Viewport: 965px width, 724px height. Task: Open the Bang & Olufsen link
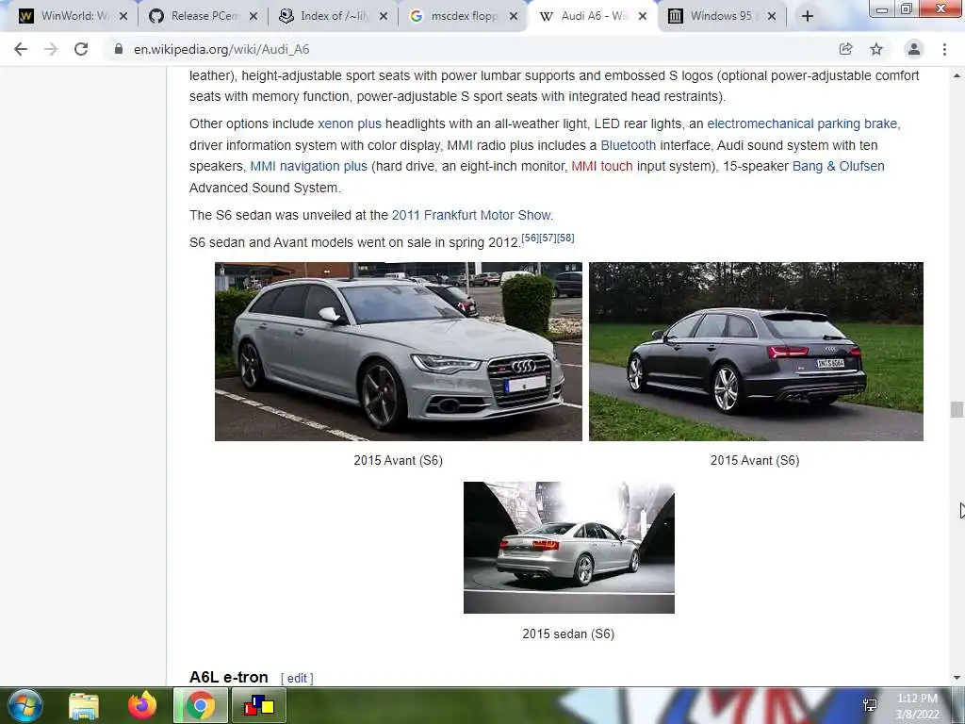tap(838, 166)
